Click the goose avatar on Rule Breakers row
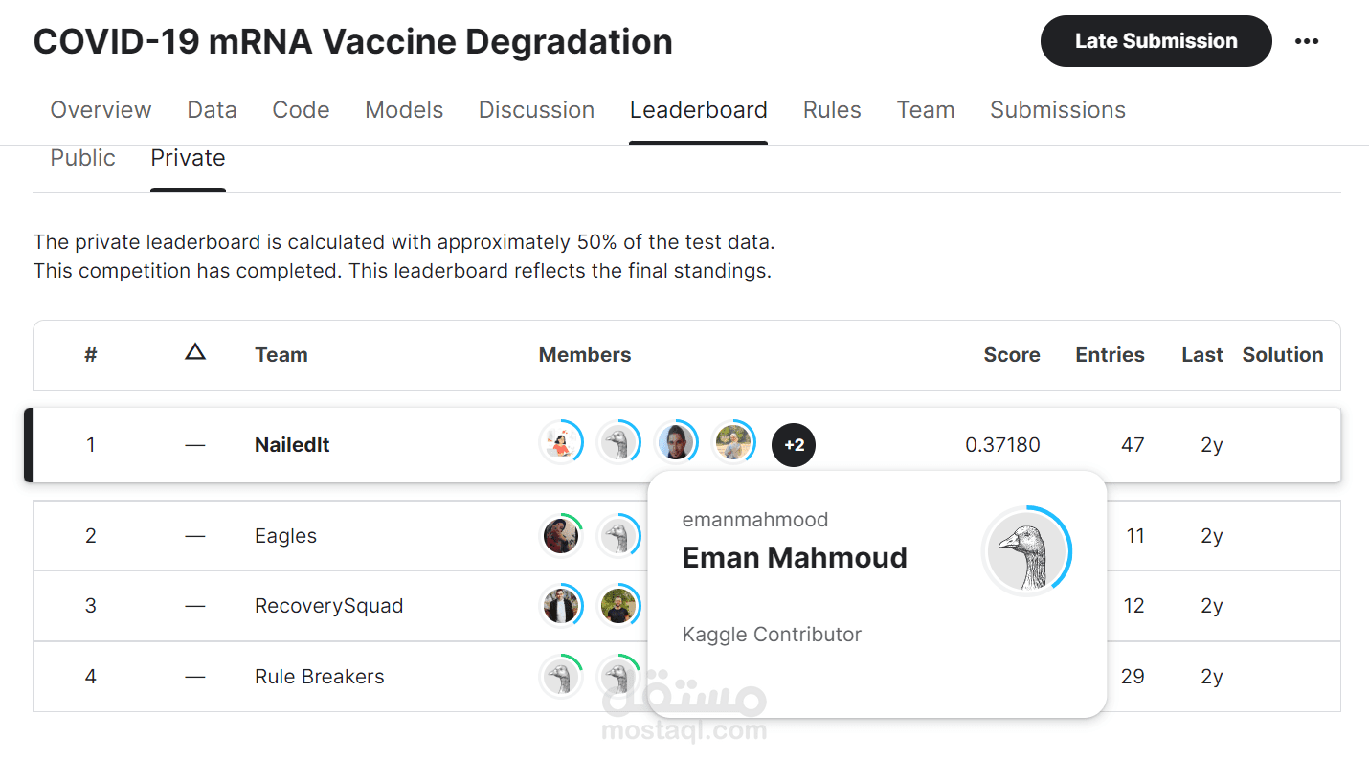The image size is (1369, 760). [562, 676]
